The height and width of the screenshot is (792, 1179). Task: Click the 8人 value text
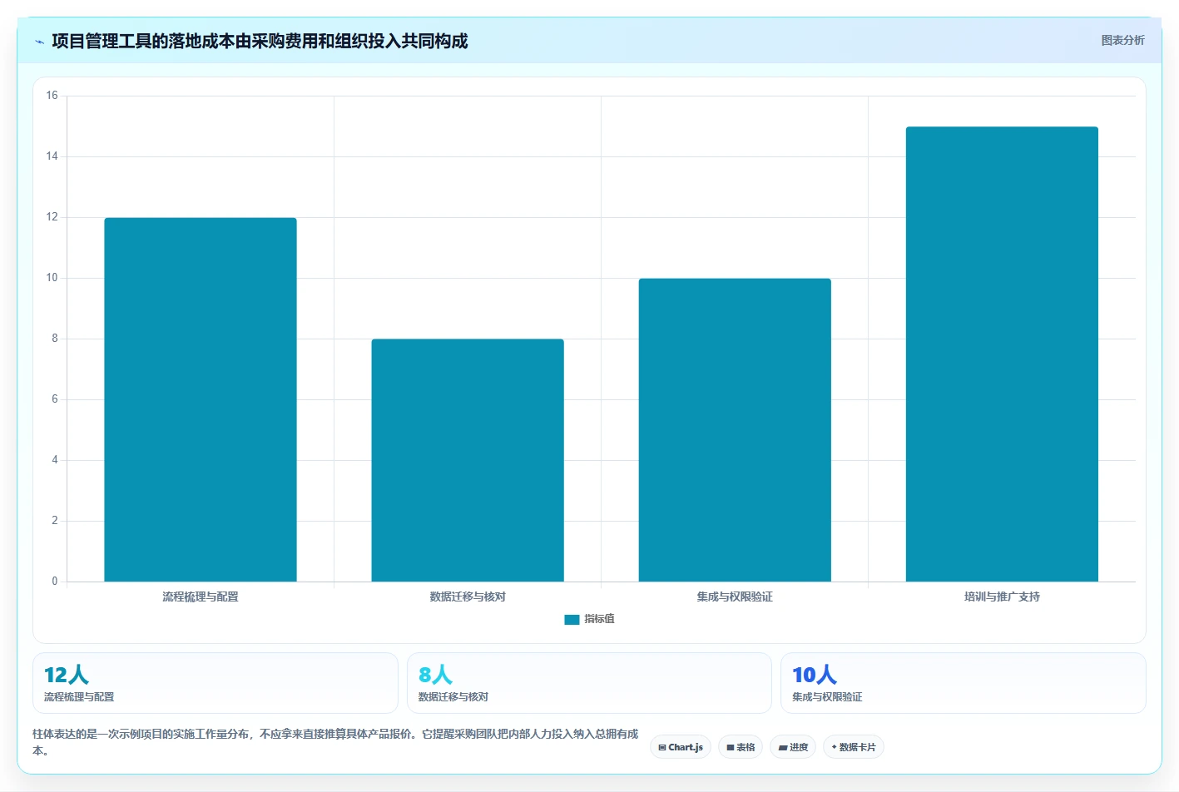coord(435,675)
